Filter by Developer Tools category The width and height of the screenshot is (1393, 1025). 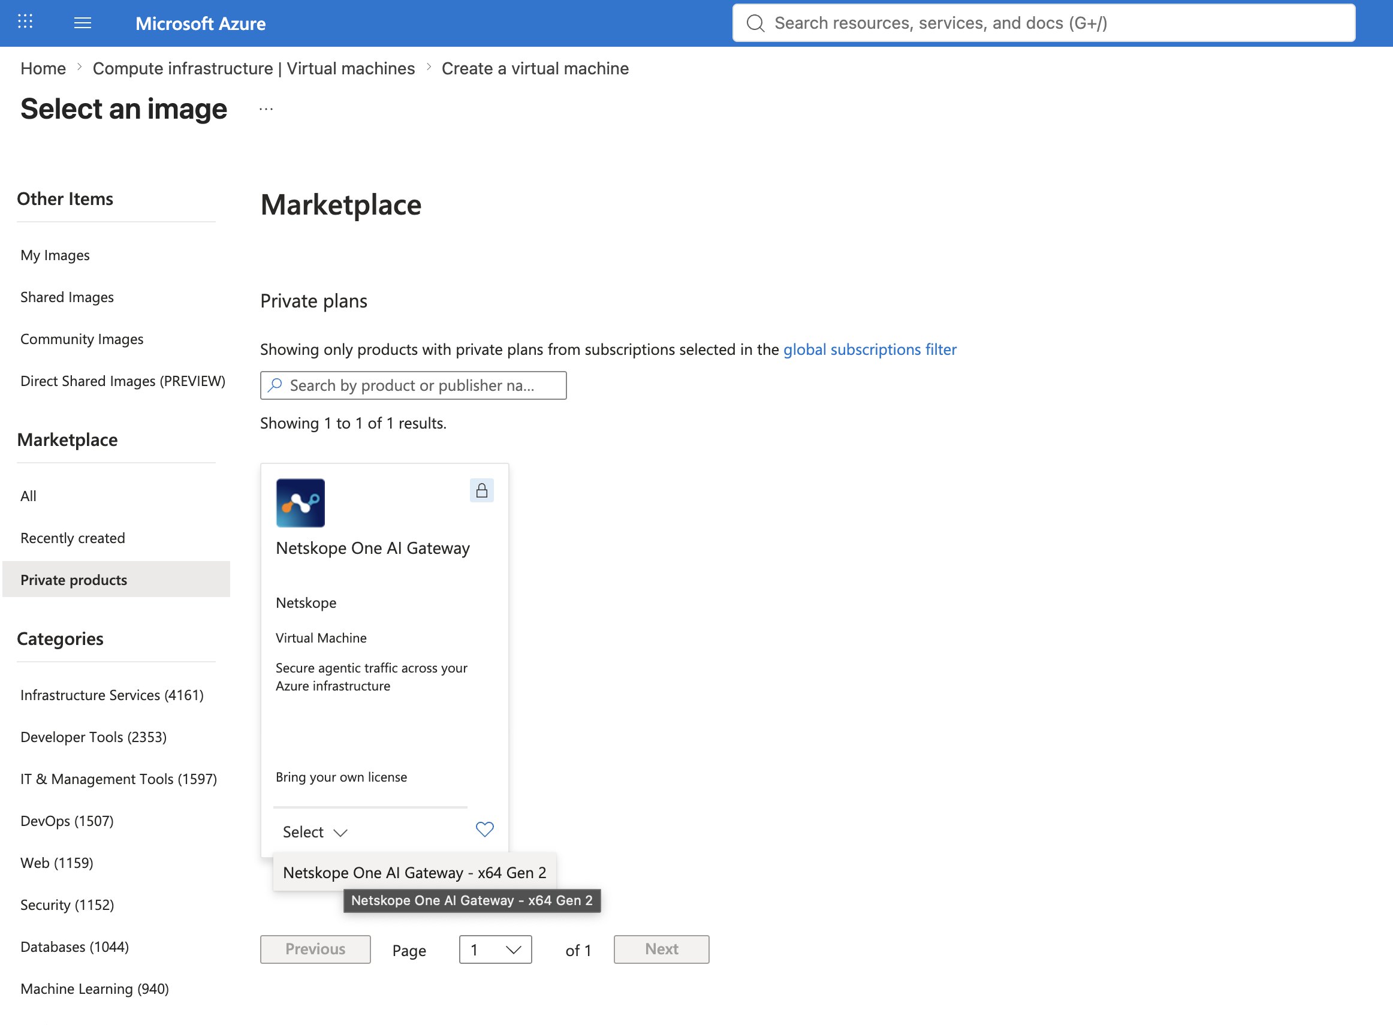(x=94, y=737)
